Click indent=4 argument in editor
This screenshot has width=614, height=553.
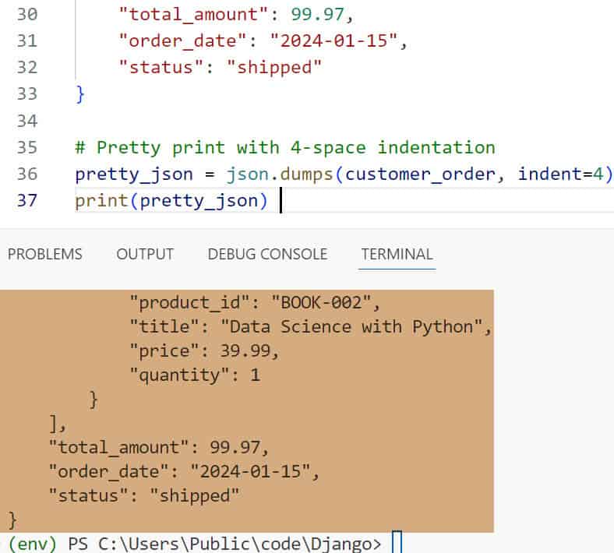pyautogui.click(x=560, y=174)
